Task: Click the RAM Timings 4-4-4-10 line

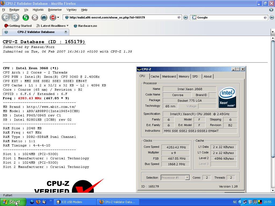Action: coord(27,145)
